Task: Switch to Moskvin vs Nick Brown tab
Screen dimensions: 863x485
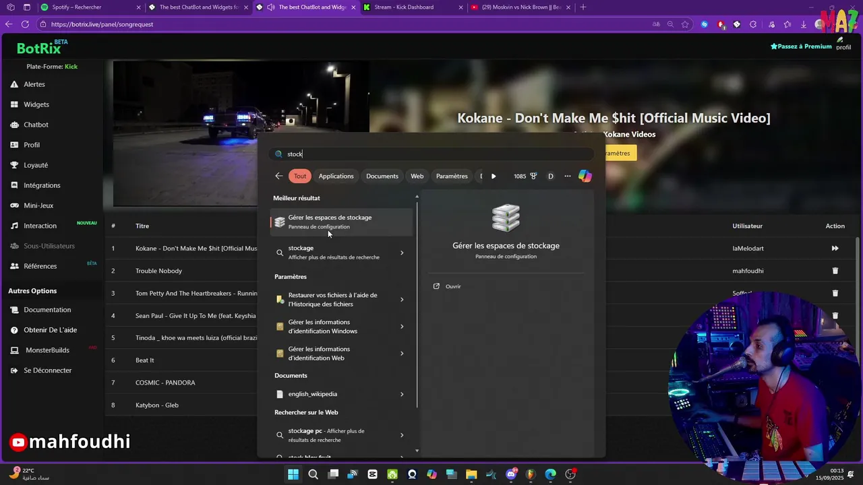Action: 520,7
